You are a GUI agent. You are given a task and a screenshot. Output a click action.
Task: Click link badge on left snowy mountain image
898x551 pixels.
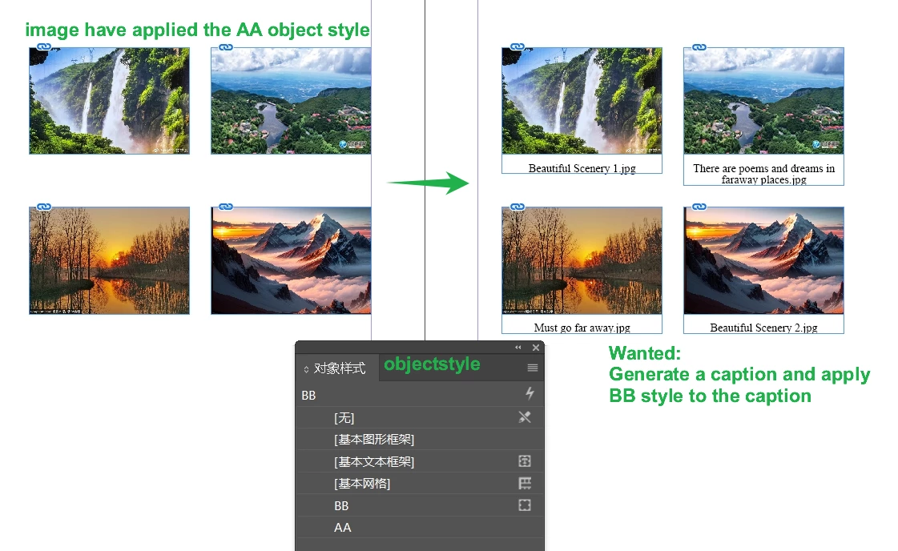[x=226, y=207]
